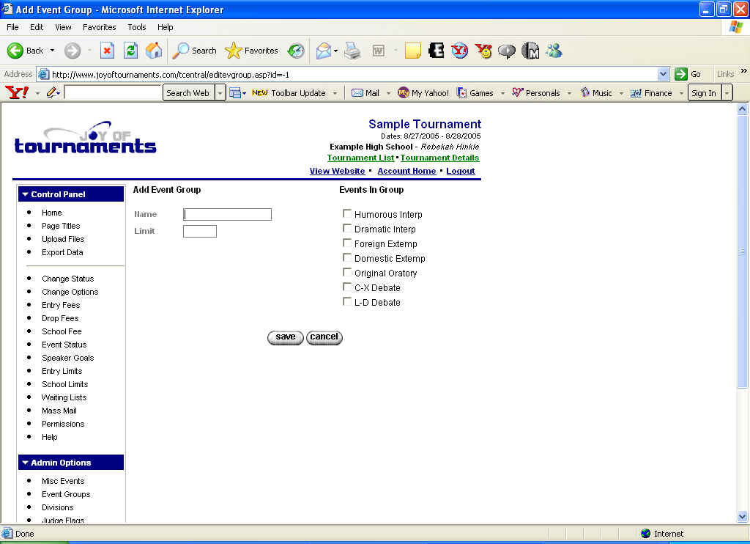Open the Tools menu
The width and height of the screenshot is (750, 544).
pyautogui.click(x=137, y=27)
